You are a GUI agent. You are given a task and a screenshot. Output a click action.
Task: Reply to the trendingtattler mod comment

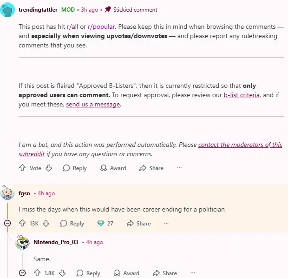coord(75,168)
